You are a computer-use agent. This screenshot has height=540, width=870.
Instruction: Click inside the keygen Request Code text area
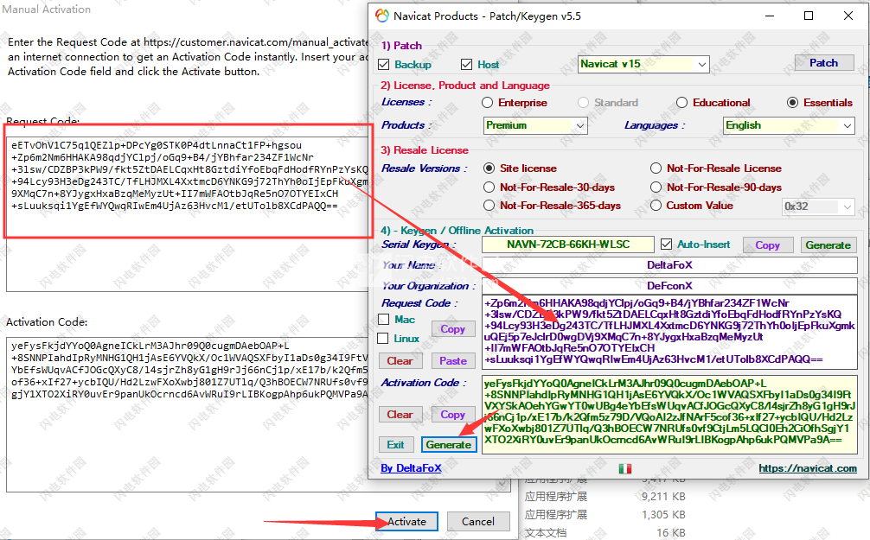click(x=669, y=332)
